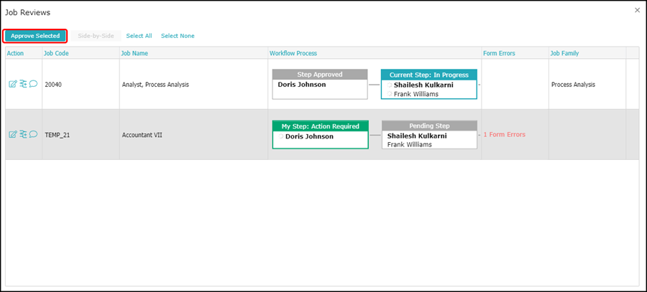
Task: Click the Workflow Process column header
Action: [293, 53]
